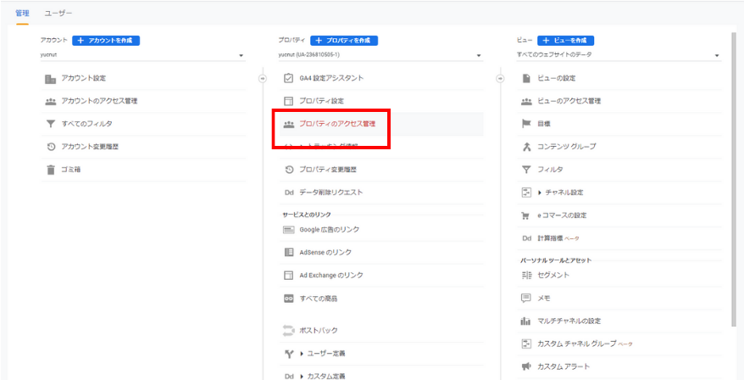
Task: Click the アカウント変更履歴 history clock icon
Action: [51, 147]
